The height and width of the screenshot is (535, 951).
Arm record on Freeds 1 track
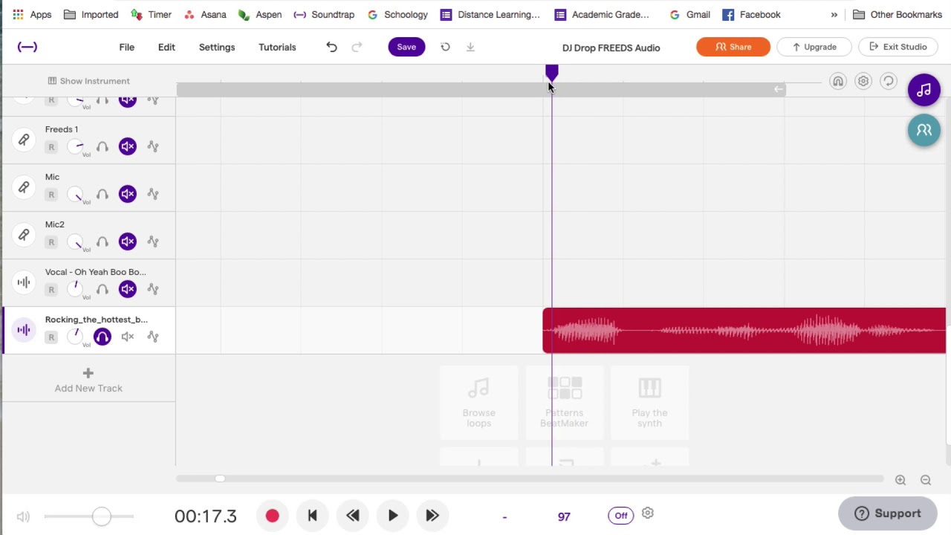(x=51, y=147)
